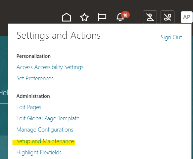Viewport: 193px width, 159px height.
Task: Open the notifications bell icon
Action: 120,18
